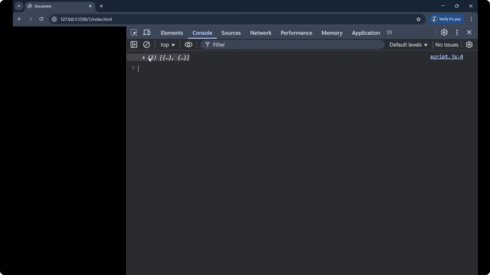Image resolution: width=490 pixels, height=275 pixels.
Task: Click Verify it's you profile button
Action: (x=447, y=19)
